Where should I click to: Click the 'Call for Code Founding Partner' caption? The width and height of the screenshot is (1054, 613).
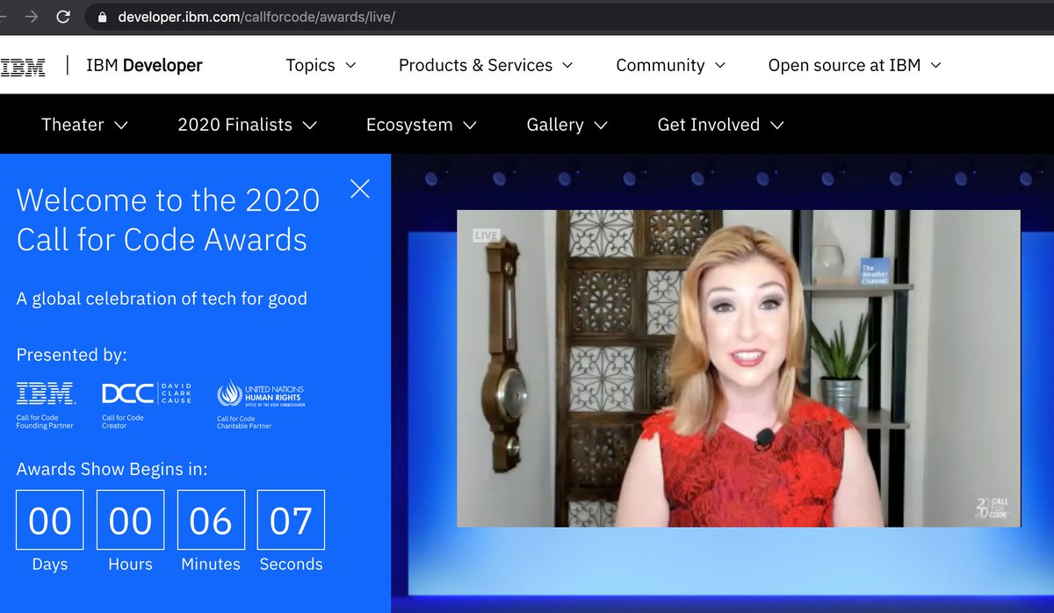pyautogui.click(x=45, y=422)
